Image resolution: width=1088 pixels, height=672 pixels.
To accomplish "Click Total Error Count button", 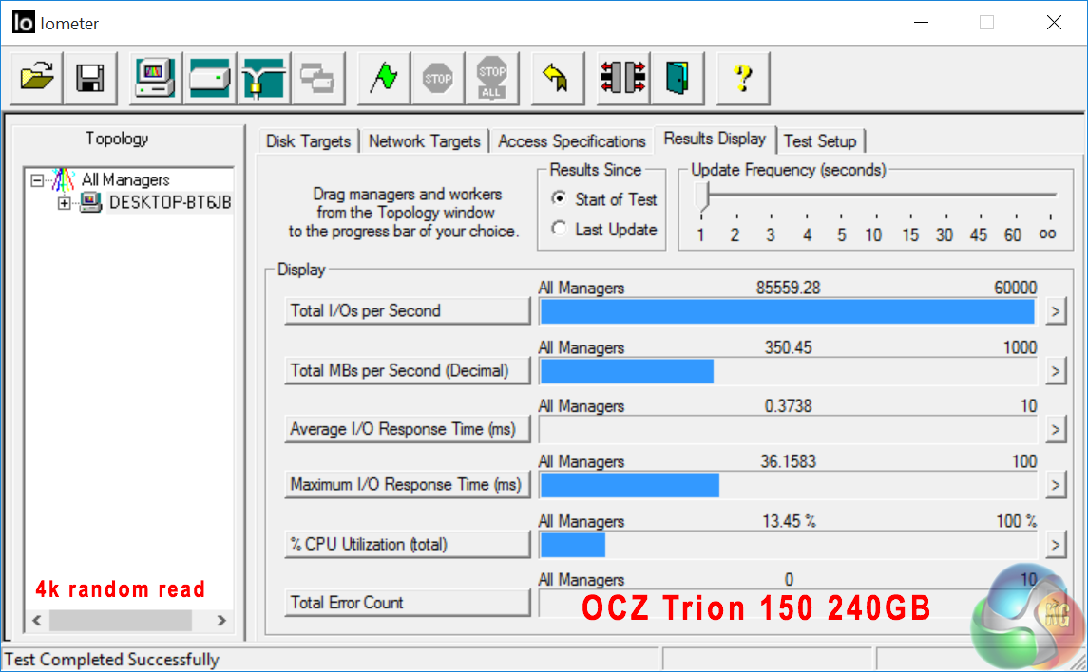I will [x=408, y=603].
